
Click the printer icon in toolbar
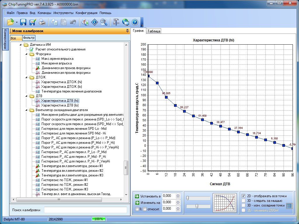(x=42, y=22)
